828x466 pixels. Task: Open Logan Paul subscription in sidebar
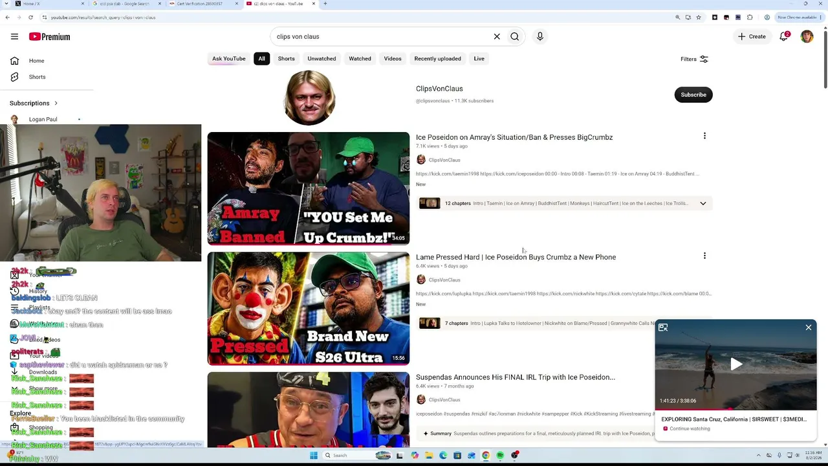click(x=43, y=119)
